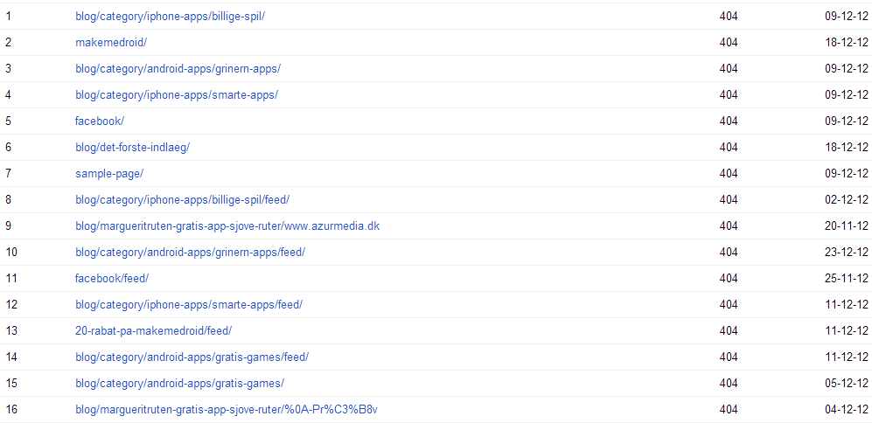Select the blog/category/iphone-apps/smarte-apps/ link
Image resolution: width=872 pixels, height=423 pixels.
point(176,94)
